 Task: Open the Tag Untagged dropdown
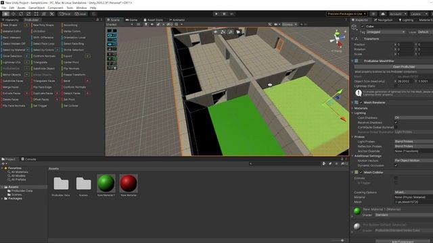click(x=386, y=32)
